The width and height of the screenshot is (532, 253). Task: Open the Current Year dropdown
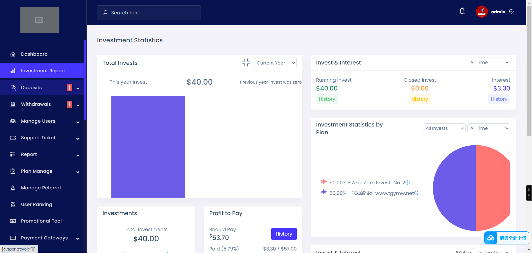275,63
